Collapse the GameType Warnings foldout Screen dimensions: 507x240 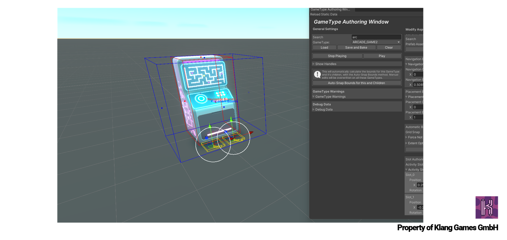(314, 97)
